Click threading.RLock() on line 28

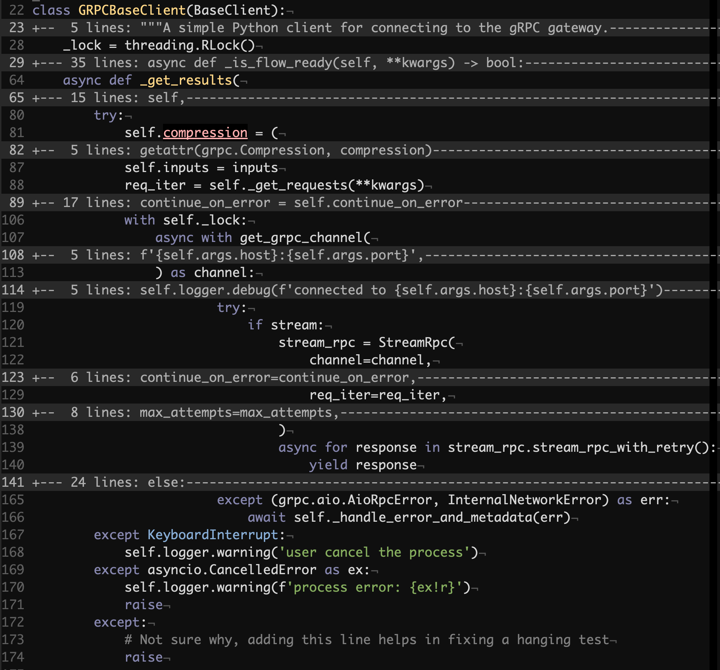[x=190, y=45]
